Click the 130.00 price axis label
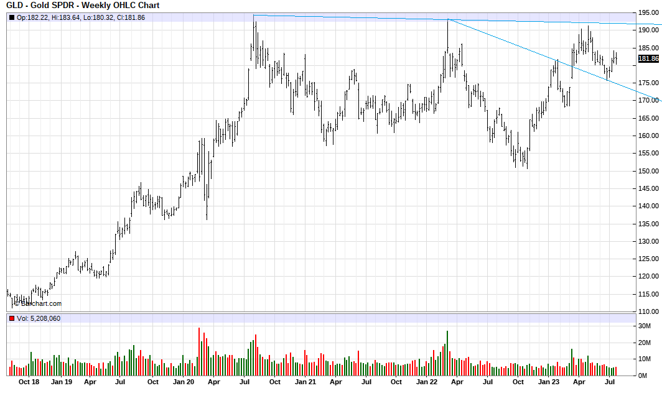The image size is (662, 401). tap(648, 241)
